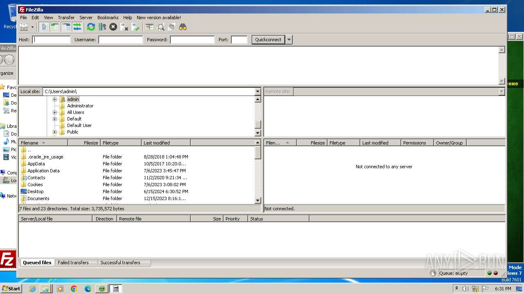Toggle transfer queue display
Viewport: 524px width, 294px height.
click(77, 27)
